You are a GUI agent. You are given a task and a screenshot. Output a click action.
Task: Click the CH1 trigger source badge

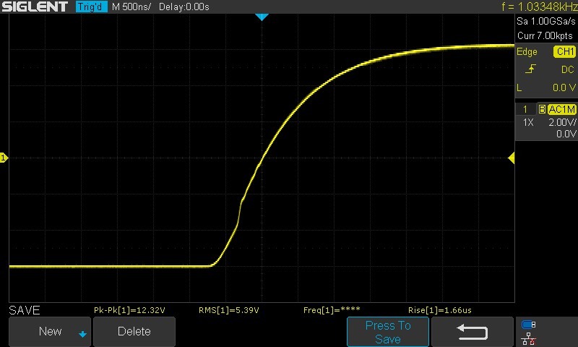(x=564, y=51)
